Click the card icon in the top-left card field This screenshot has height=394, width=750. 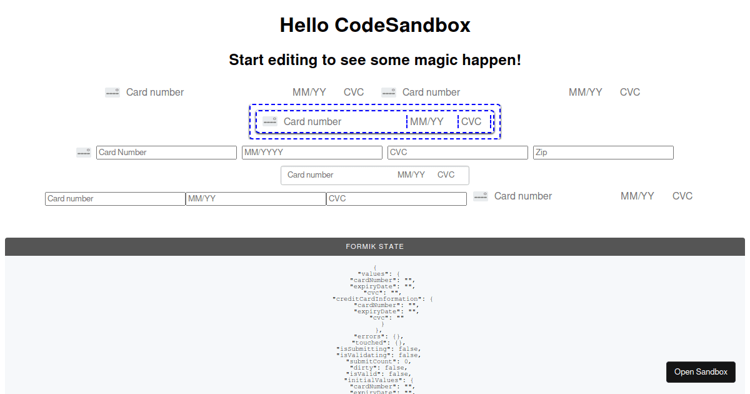(112, 92)
